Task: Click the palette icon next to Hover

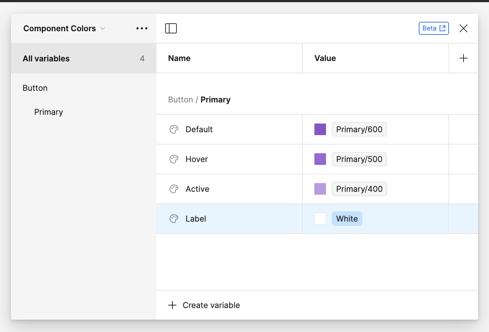Action: [174, 159]
